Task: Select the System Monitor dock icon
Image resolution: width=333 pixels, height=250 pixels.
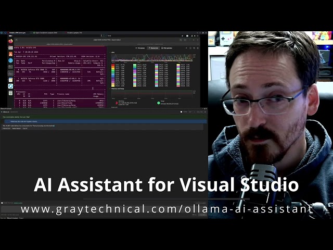Action: 10,73
